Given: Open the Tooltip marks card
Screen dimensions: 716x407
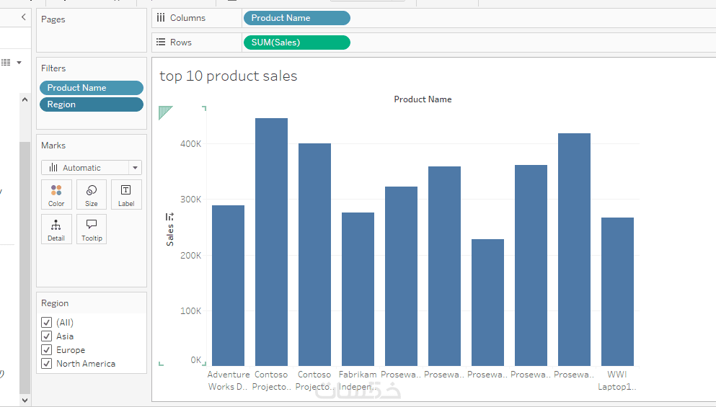Looking at the screenshot, I should (92, 229).
